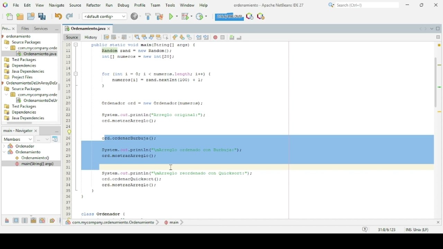Click the Build Project hammer icon
Image resolution: width=443 pixels, height=249 pixels.
(148, 17)
